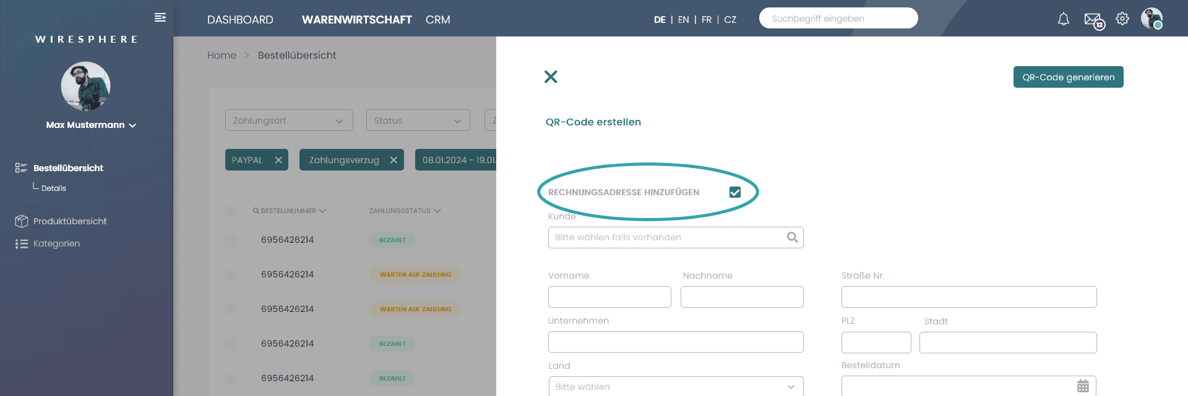Screen dimensions: 1188x396
Task: Open the CRM tab
Action: point(437,20)
